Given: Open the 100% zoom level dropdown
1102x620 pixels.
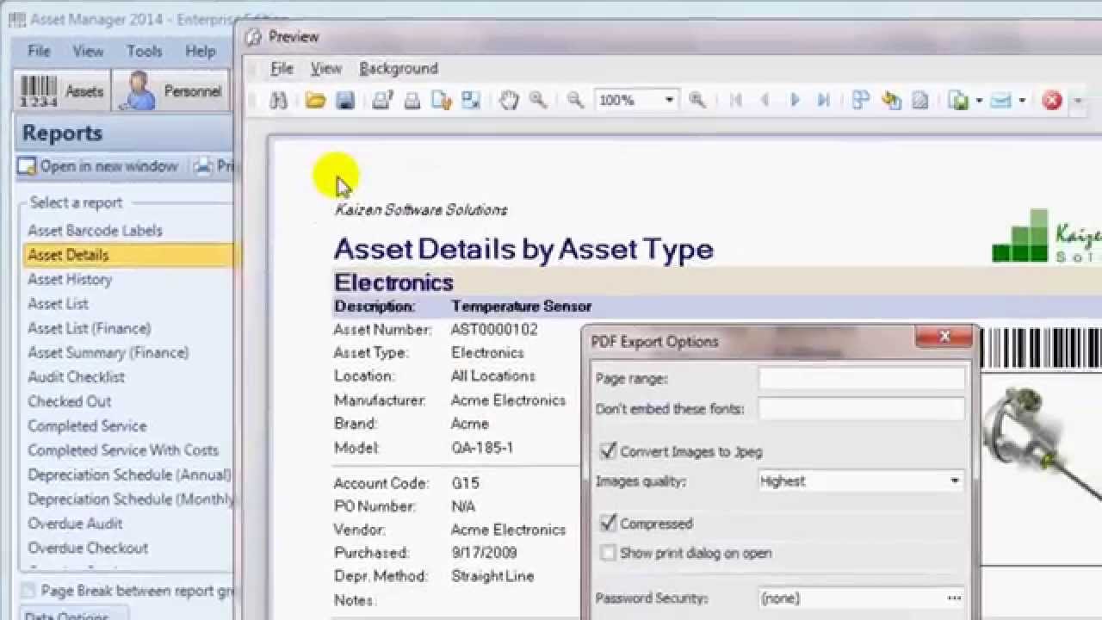Looking at the screenshot, I should point(669,101).
